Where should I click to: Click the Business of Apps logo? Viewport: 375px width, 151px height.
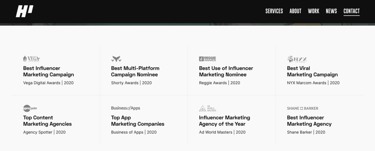[125, 108]
